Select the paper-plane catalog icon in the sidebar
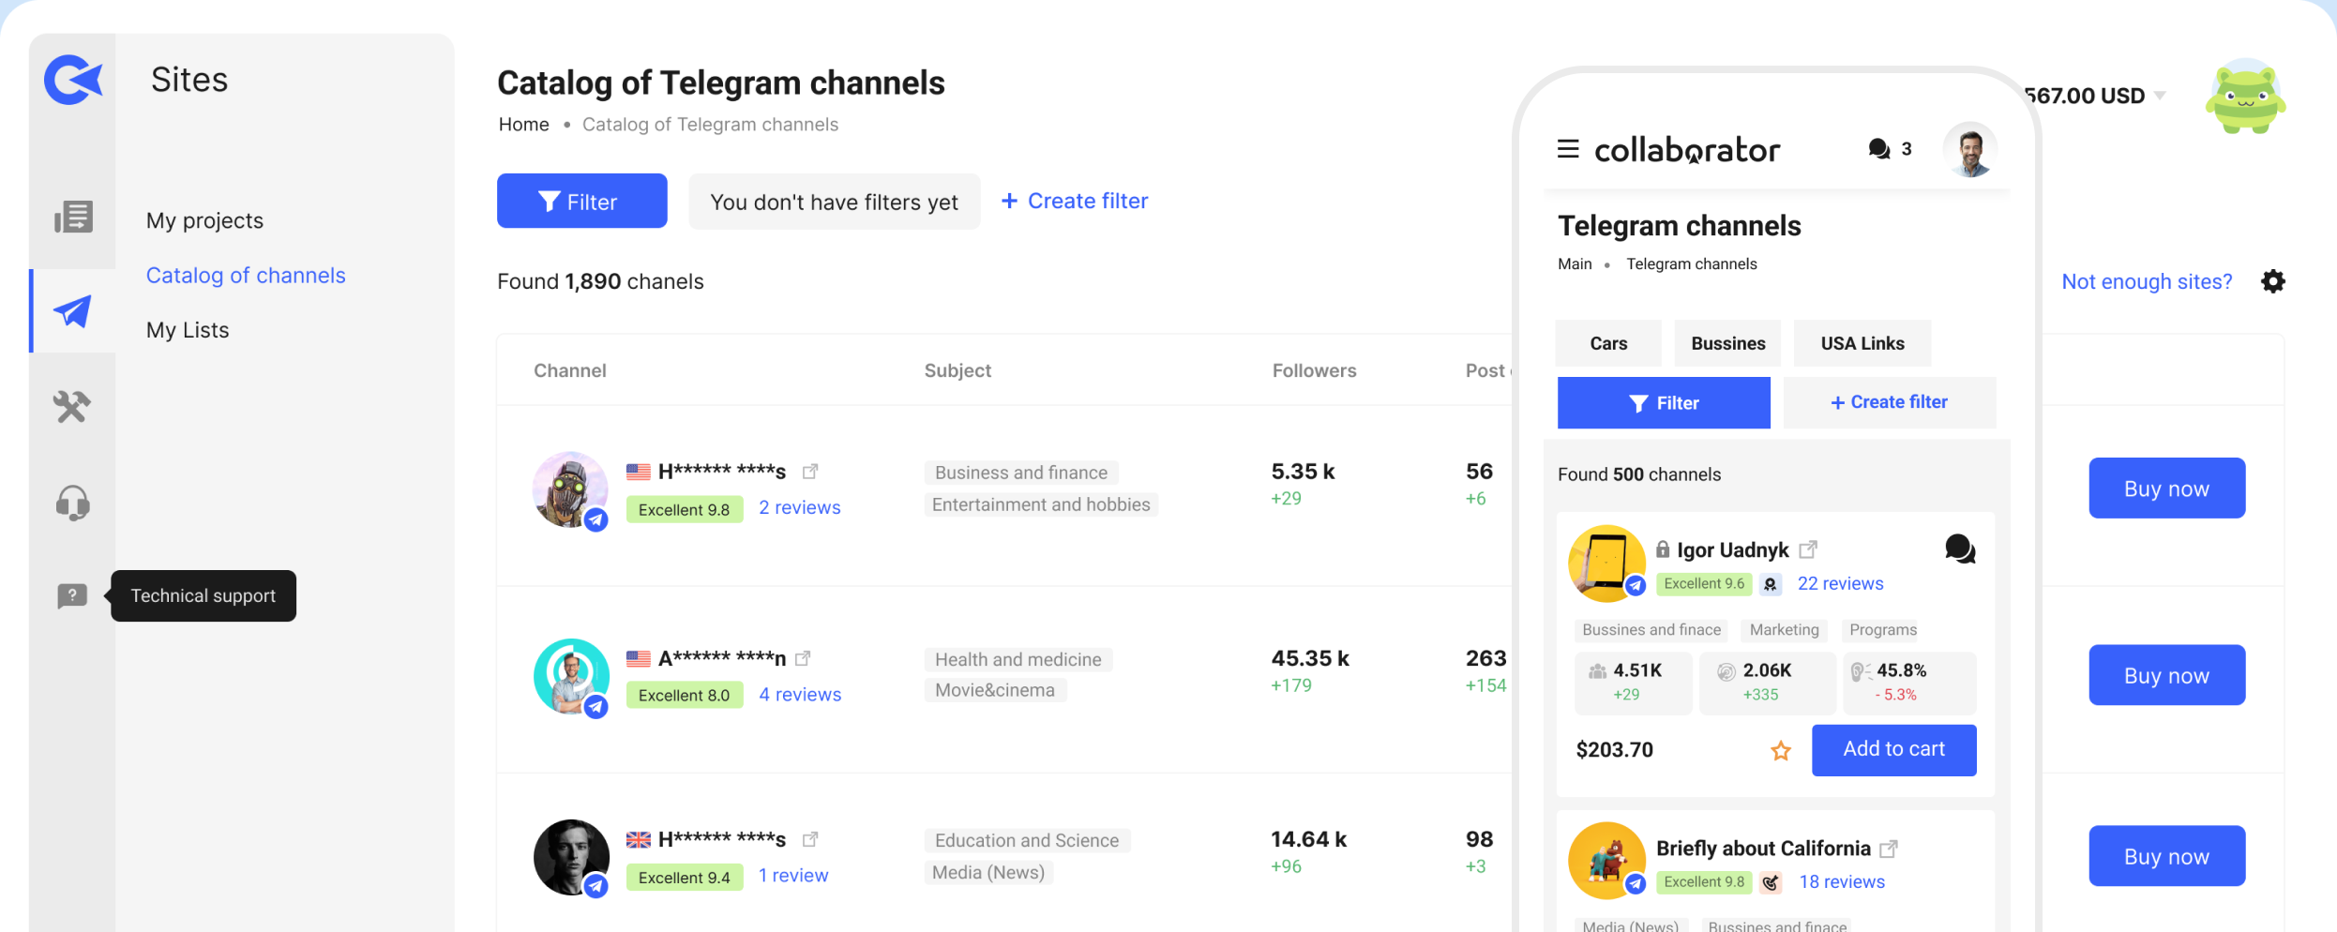The image size is (2337, 932). 72,310
